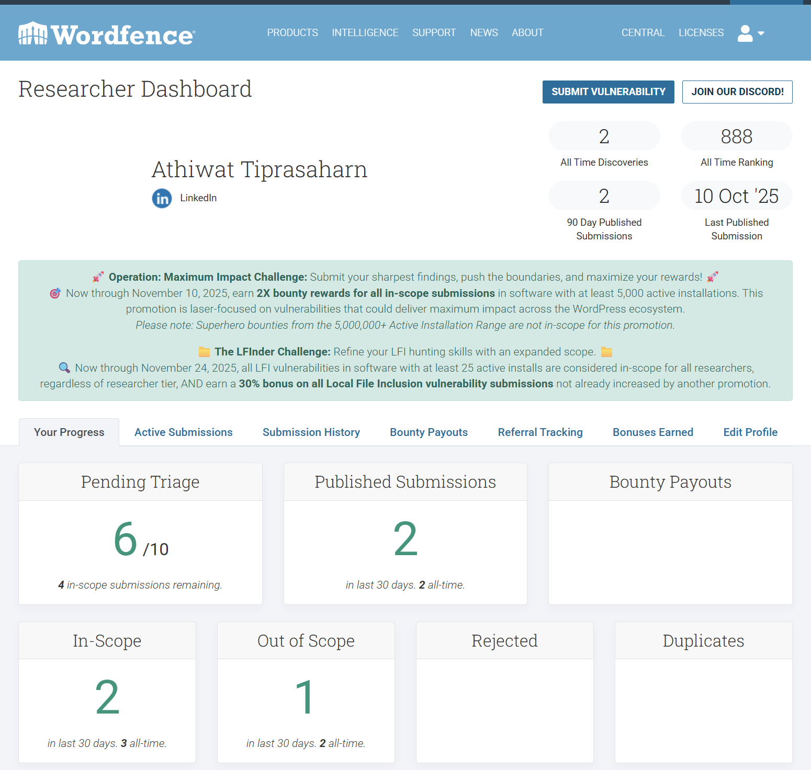The height and width of the screenshot is (770, 811).
Task: Open the Edit Profile tab
Action: click(750, 432)
